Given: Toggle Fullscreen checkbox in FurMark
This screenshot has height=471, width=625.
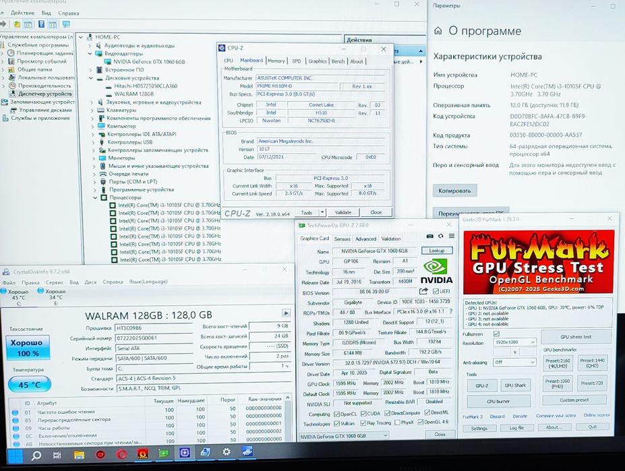Looking at the screenshot, I should tap(496, 334).
